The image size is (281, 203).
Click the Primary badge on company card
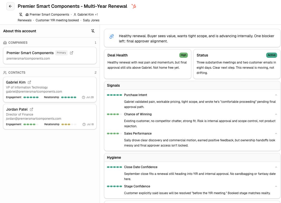point(61,53)
